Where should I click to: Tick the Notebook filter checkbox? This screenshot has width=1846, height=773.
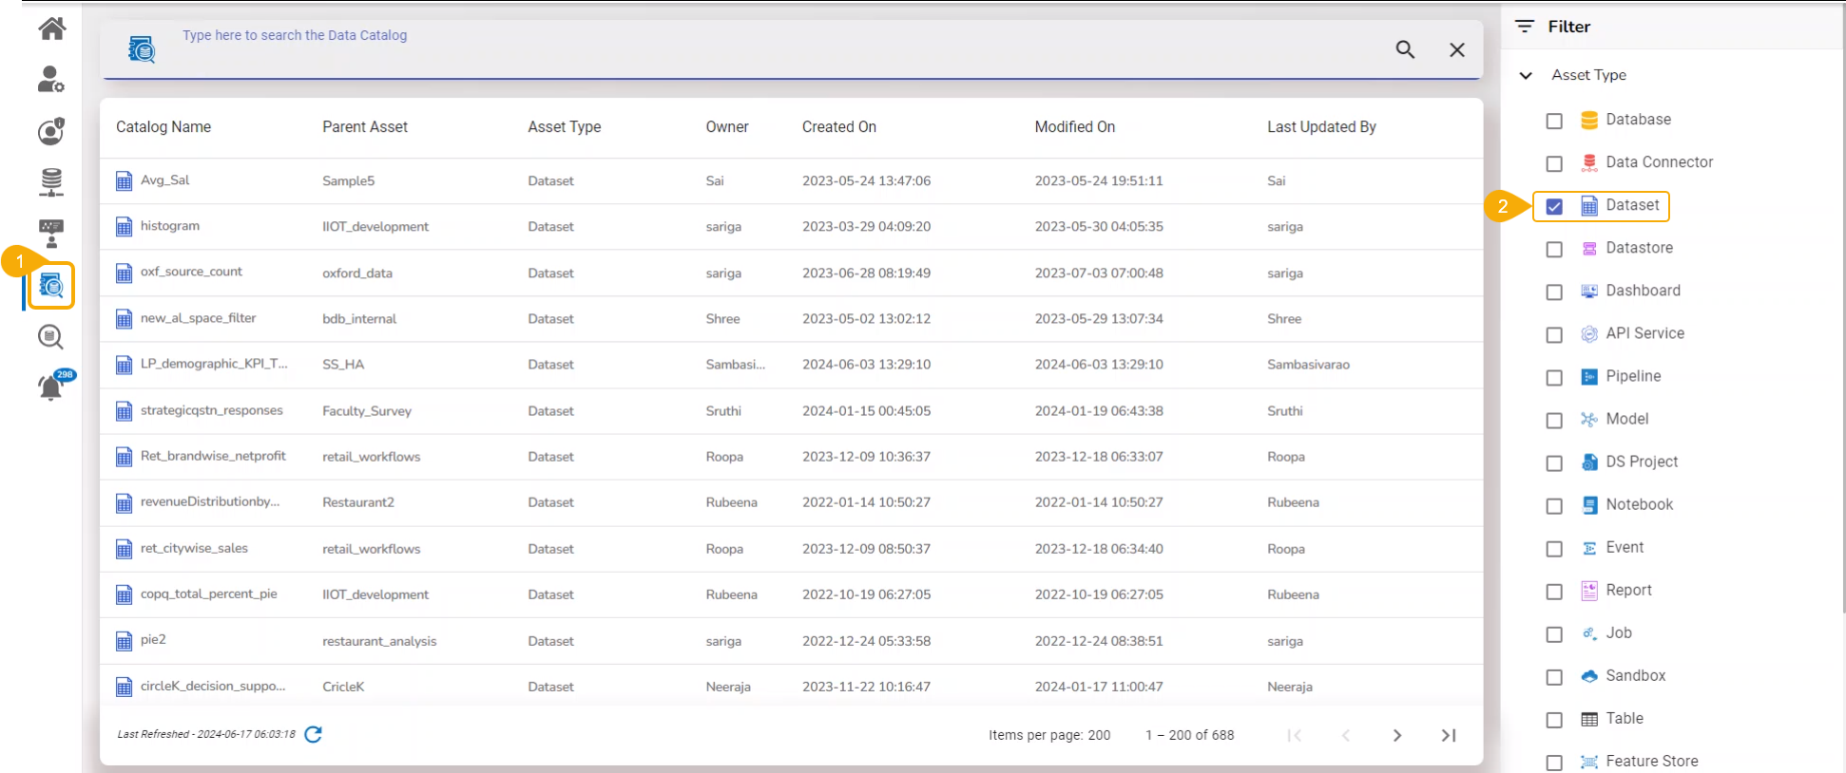coord(1554,505)
